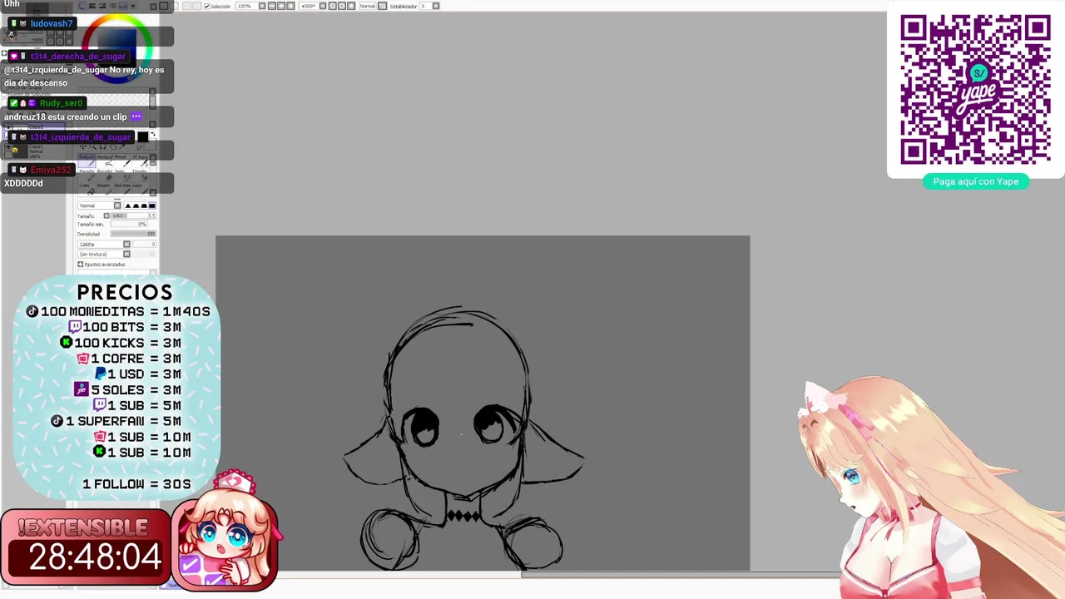Toggle visibility eye of layer Capa1
This screenshot has height=599, width=1065.
[x=8, y=146]
